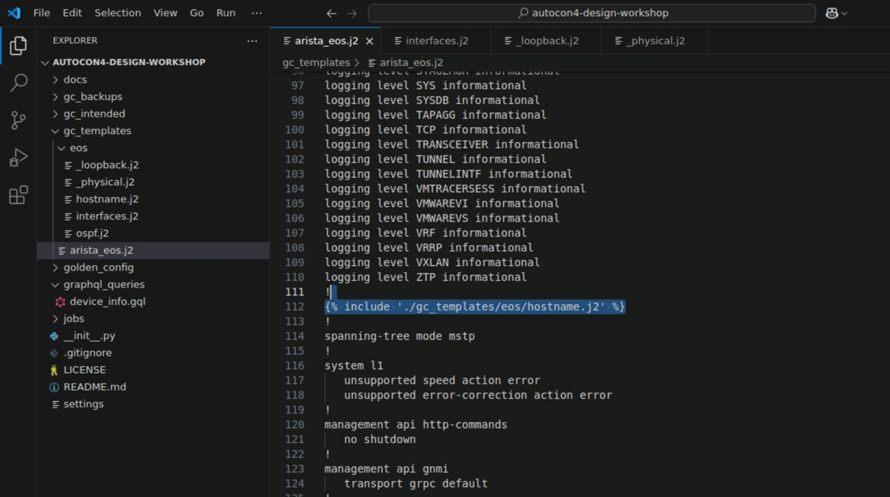Open interfaces.j2 in the explorer tree
890x497 pixels.
point(153,216)
